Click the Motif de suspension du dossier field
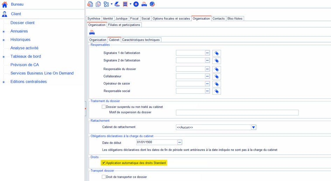 click(237, 113)
